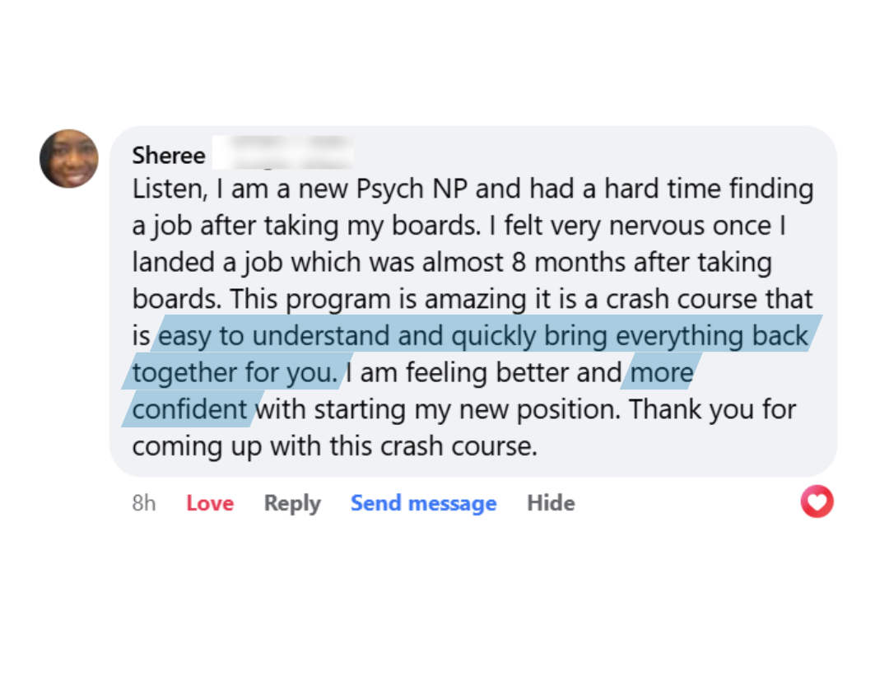Click last line "coming up with this crash course."
The image size is (889, 700).
334,446
